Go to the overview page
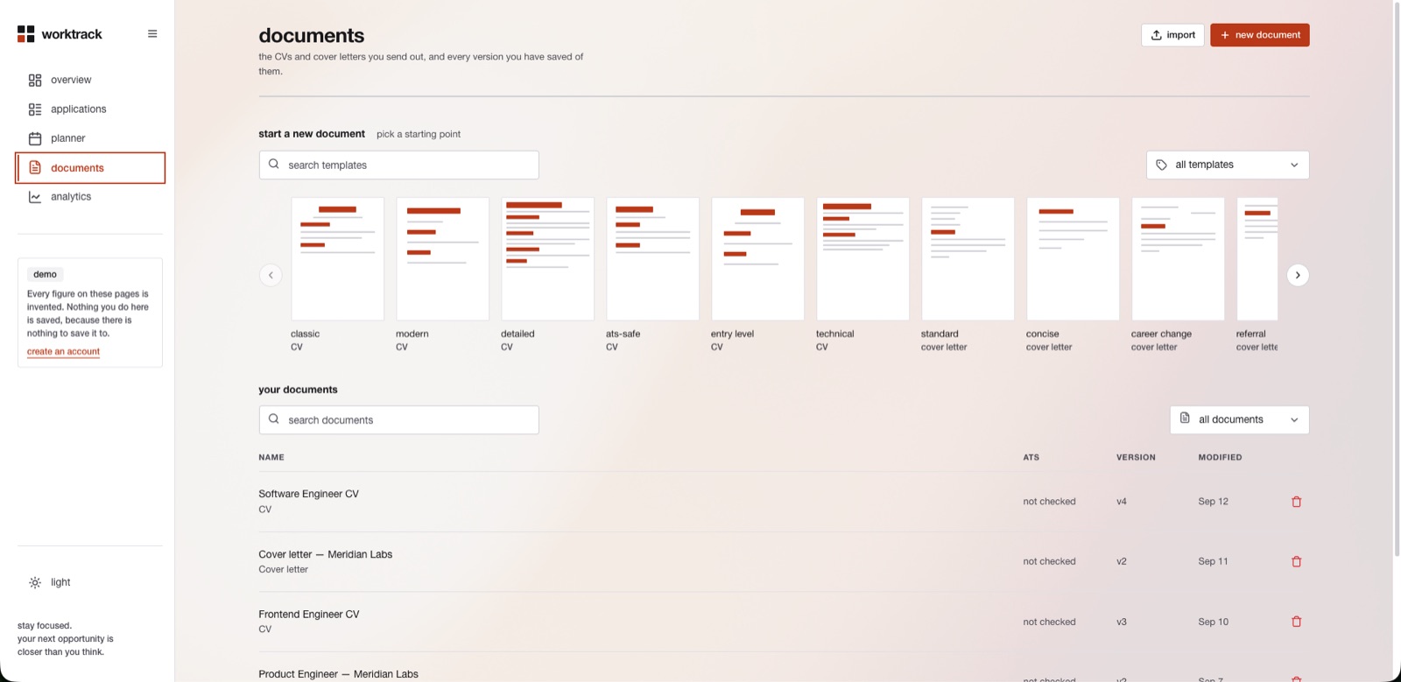 (90, 80)
